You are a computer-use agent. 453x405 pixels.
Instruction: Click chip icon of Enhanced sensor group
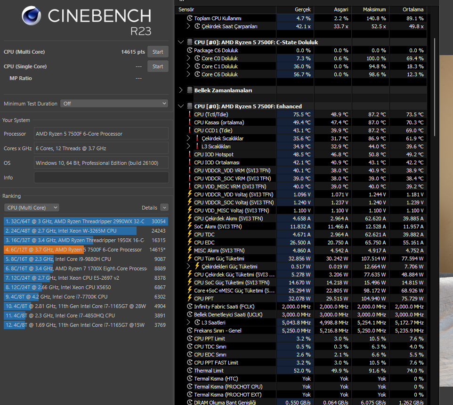point(190,106)
